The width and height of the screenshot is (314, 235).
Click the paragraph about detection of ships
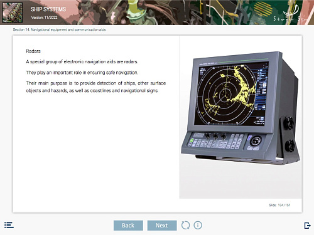point(96,87)
